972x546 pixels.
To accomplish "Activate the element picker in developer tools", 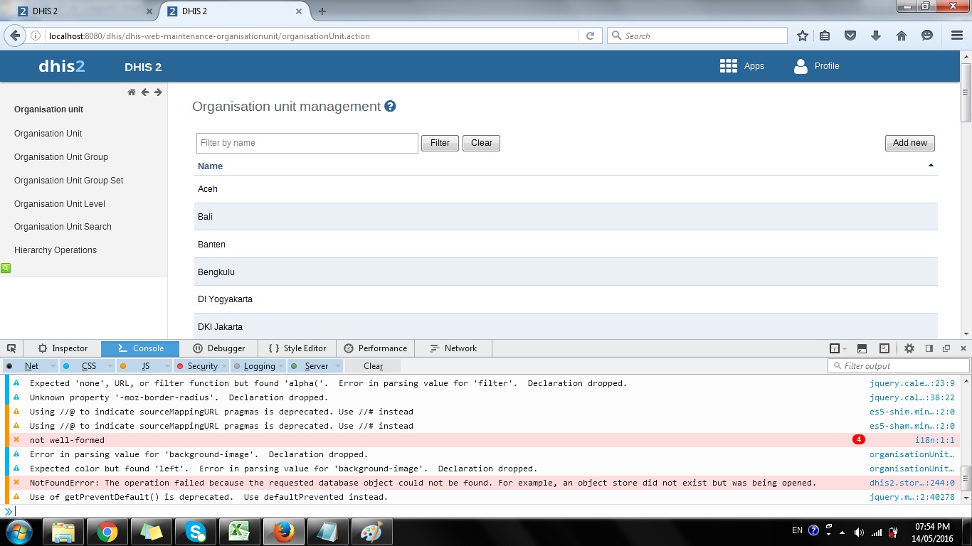I will [11, 348].
